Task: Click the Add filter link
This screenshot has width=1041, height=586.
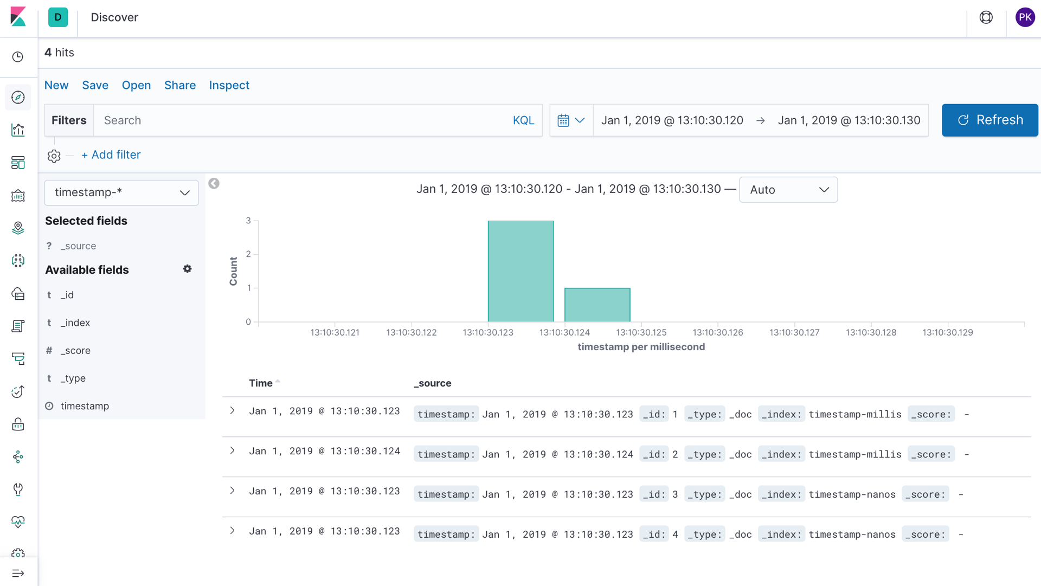Action: (111, 155)
